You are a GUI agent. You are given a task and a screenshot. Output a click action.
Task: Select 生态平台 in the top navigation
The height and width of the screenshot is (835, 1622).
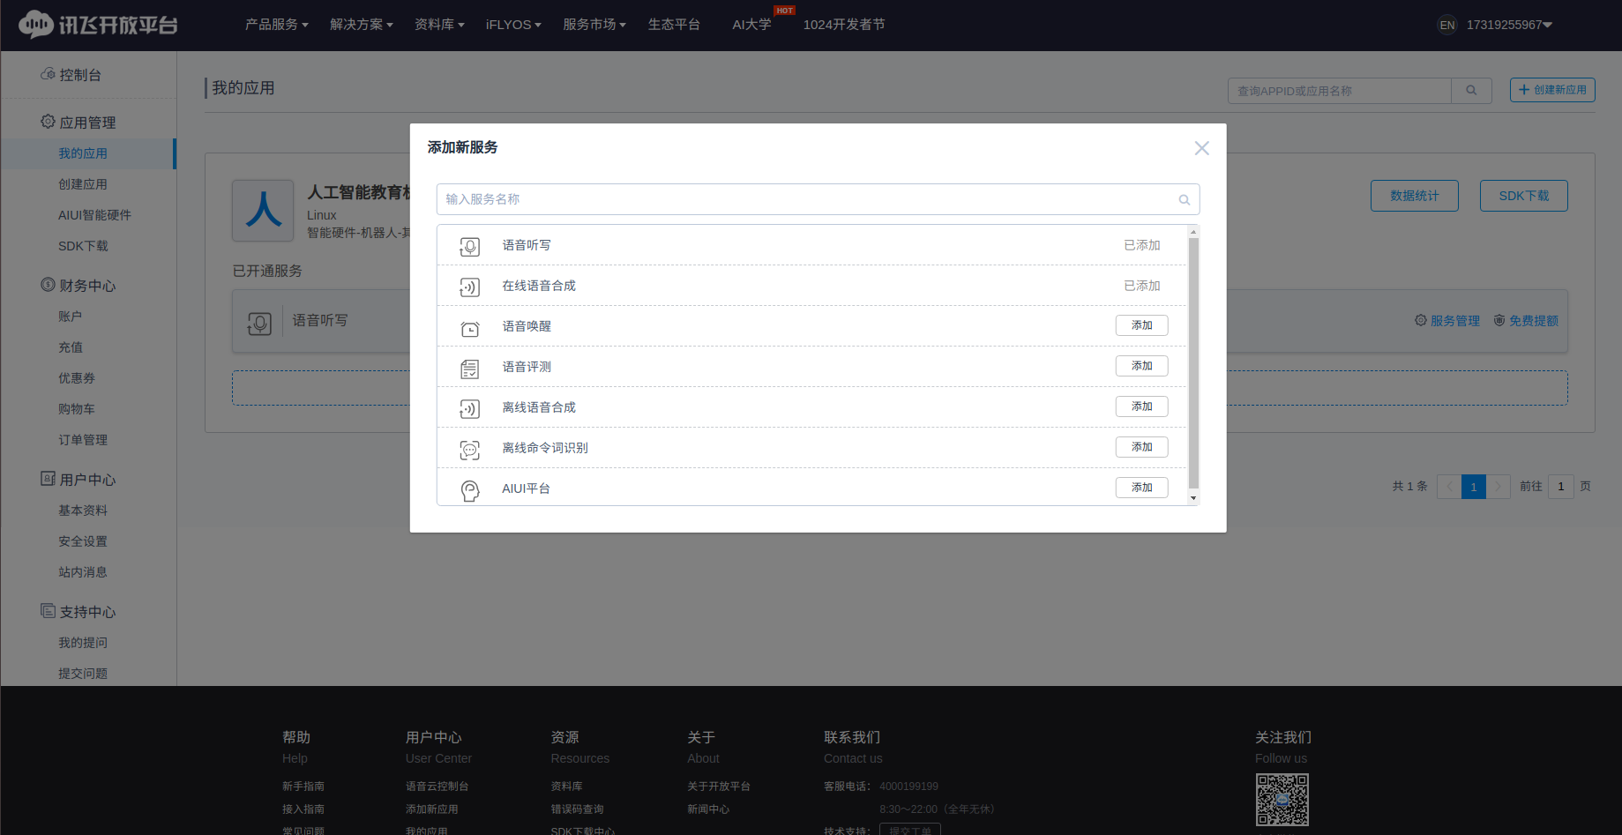click(x=674, y=25)
